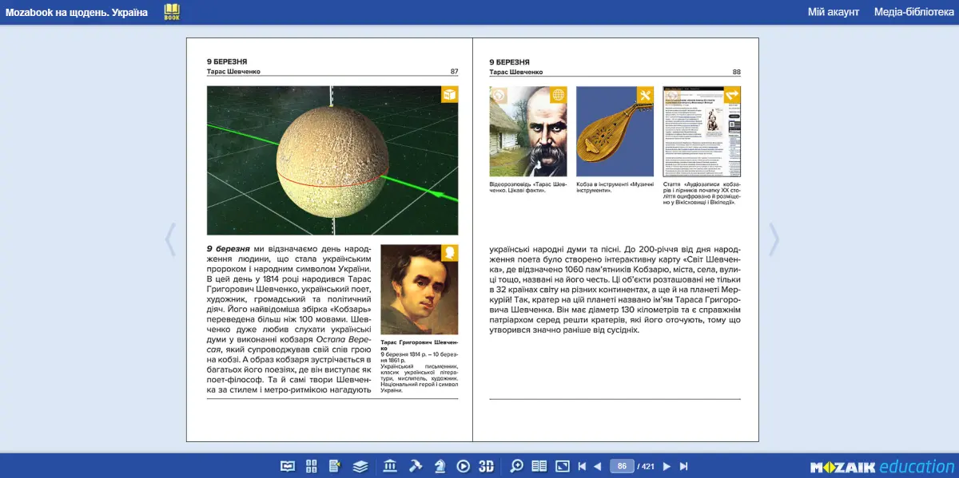Image resolution: width=959 pixels, height=478 pixels.
Task: Open the media library building icon
Action: 390,466
